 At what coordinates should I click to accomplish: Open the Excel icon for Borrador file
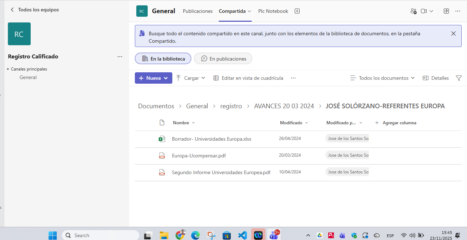pyautogui.click(x=162, y=139)
